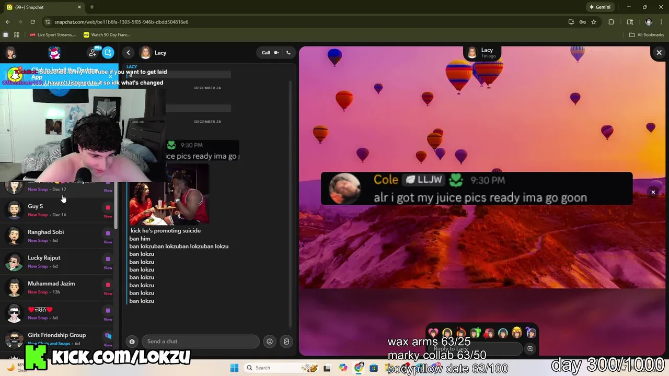The width and height of the screenshot is (669, 376).
Task: Install Snapchat app from address bar icon
Action: [x=571, y=22]
